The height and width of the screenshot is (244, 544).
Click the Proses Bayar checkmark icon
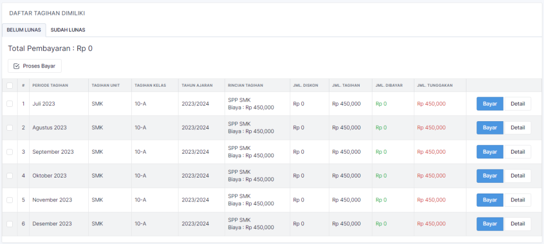click(16, 66)
